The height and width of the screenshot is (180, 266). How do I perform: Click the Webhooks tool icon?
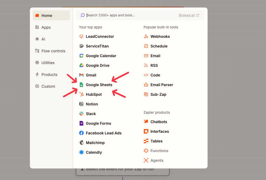click(x=146, y=36)
